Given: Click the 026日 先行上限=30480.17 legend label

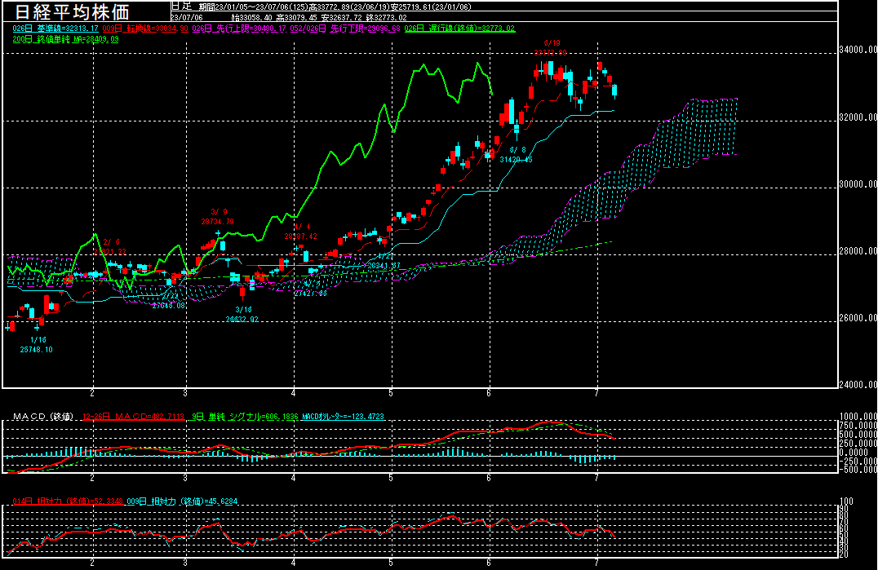Looking at the screenshot, I should (x=239, y=29).
